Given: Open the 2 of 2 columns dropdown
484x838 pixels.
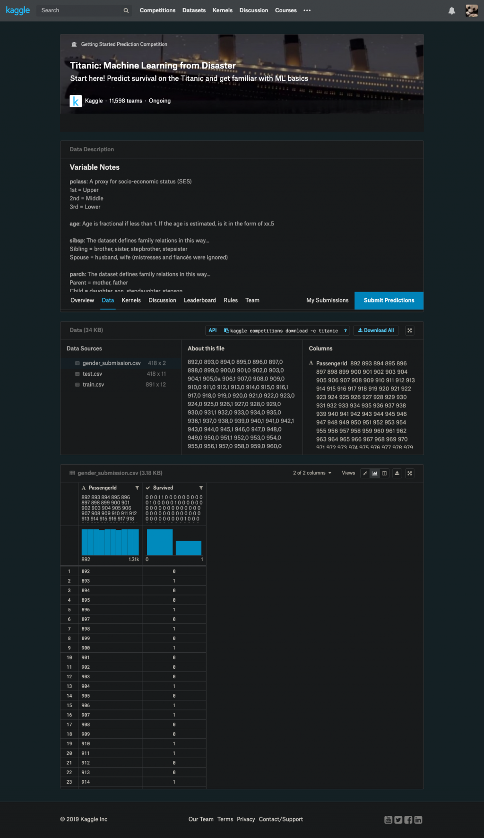Looking at the screenshot, I should [312, 473].
